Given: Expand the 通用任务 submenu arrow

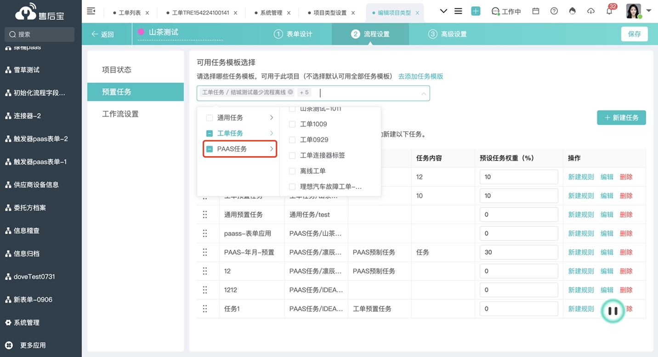Looking at the screenshot, I should tap(272, 118).
